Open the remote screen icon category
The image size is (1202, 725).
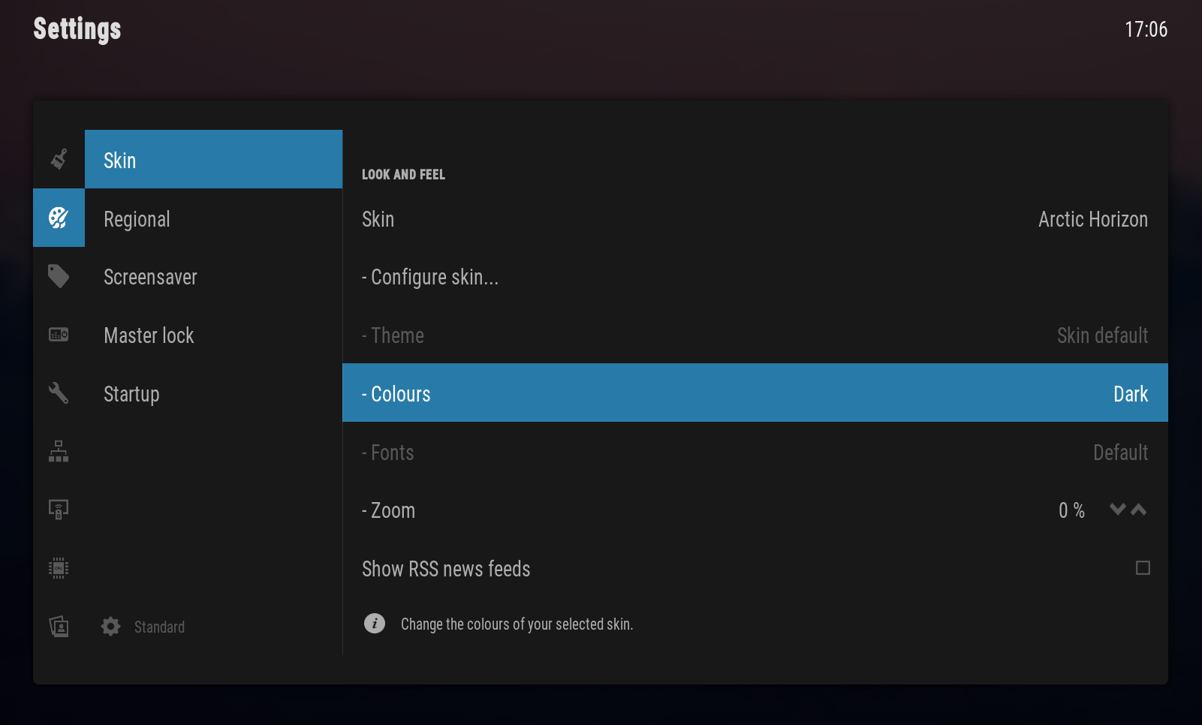tap(59, 510)
